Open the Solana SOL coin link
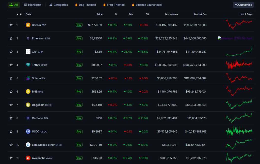Image resolution: width=260 pixels, height=164 pixels. pos(39,78)
